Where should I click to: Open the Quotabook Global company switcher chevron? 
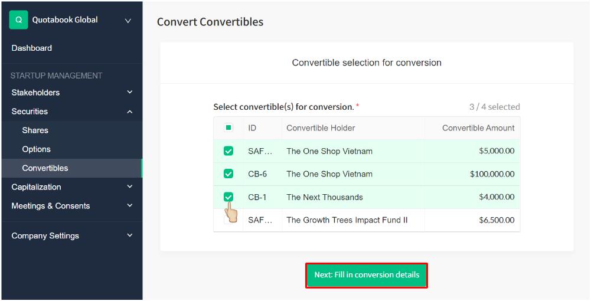click(x=128, y=21)
